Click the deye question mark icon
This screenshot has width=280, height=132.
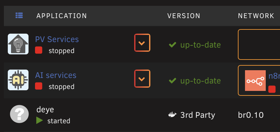coord(19,114)
